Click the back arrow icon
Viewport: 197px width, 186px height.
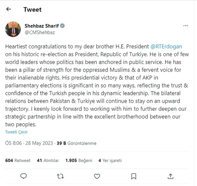point(9,9)
